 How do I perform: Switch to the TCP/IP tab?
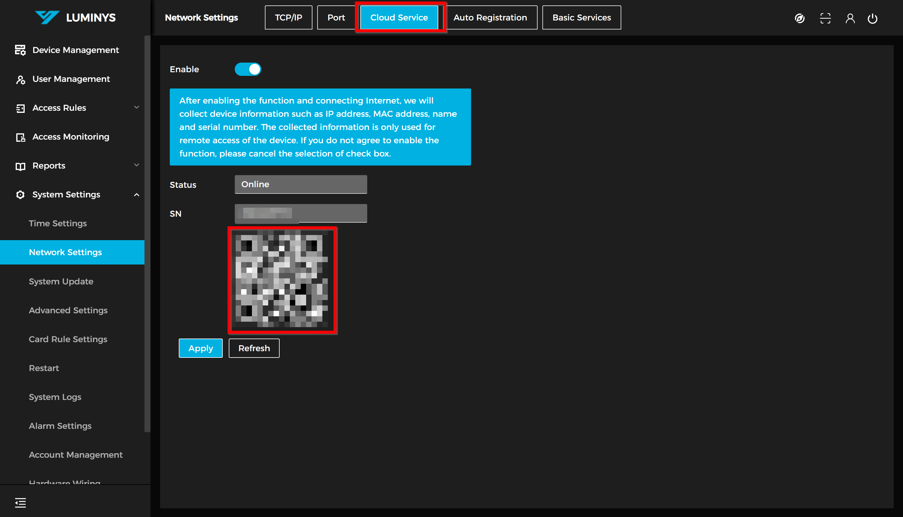(288, 17)
